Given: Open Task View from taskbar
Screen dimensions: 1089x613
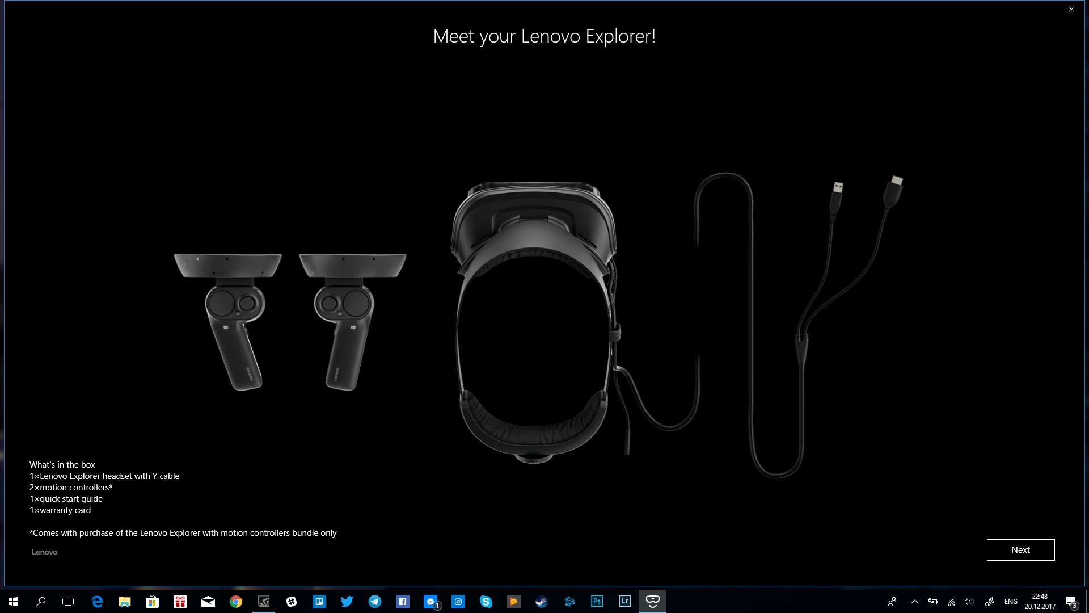Looking at the screenshot, I should tap(68, 601).
